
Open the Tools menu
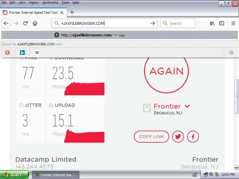click(65, 3)
